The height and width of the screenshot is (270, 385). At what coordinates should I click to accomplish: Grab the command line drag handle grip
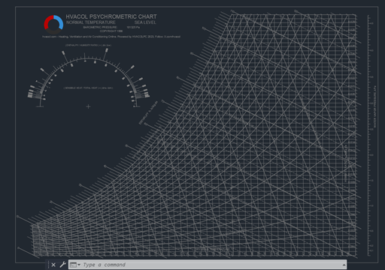click(x=48, y=265)
